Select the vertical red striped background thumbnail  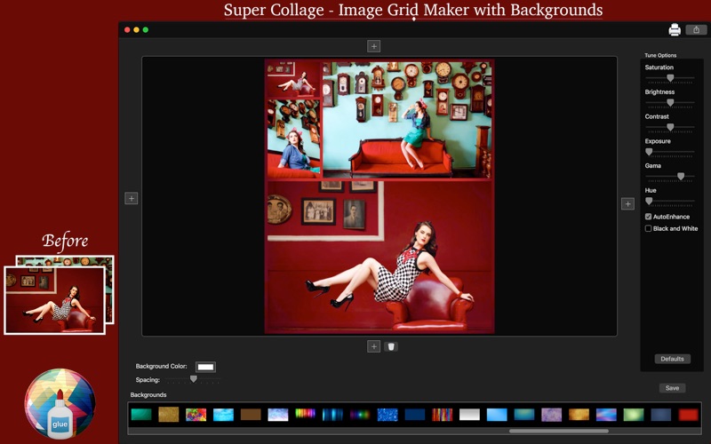[x=442, y=414]
